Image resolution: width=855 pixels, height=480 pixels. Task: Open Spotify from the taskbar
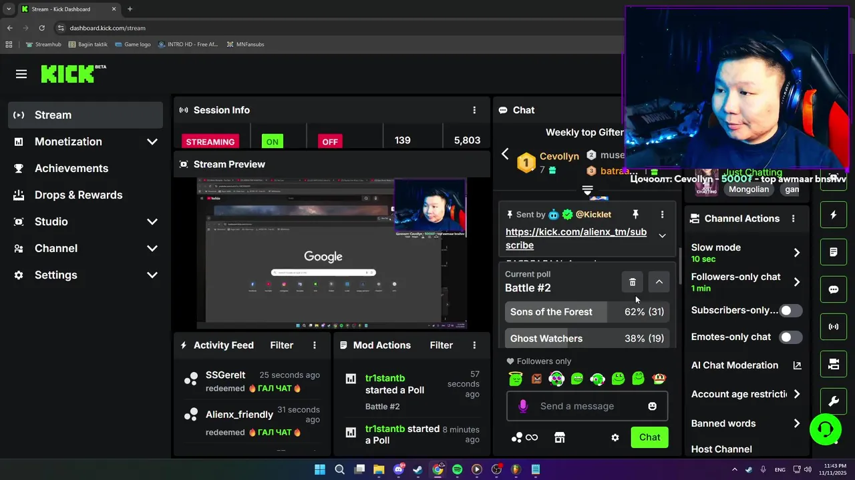457,469
